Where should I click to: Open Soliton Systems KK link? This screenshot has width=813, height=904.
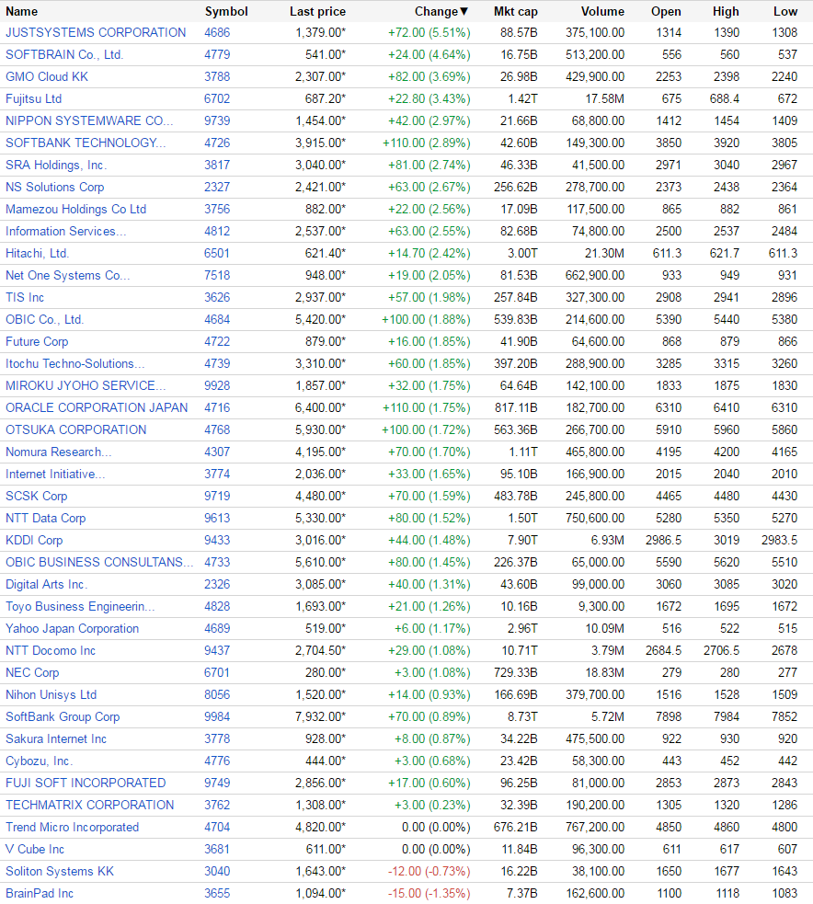pos(60,871)
